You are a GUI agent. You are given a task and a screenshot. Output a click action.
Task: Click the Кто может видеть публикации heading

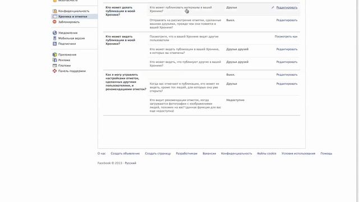[120, 40]
